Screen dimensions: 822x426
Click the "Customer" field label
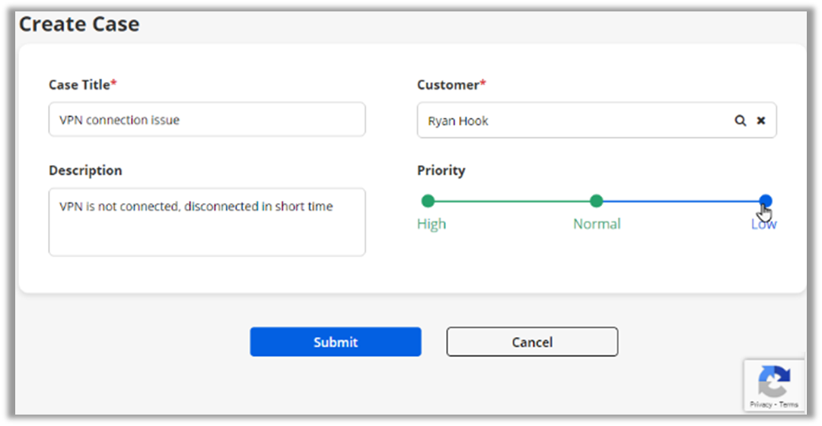click(448, 85)
